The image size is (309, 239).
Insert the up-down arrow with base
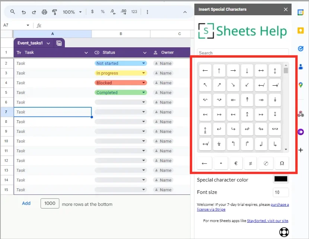tap(205, 130)
